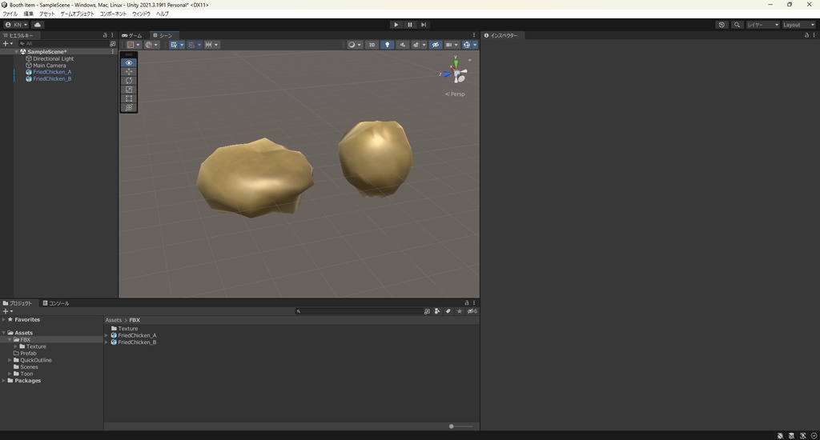Image resolution: width=820 pixels, height=440 pixels.
Task: Open the ファイル menu
Action: tap(10, 14)
